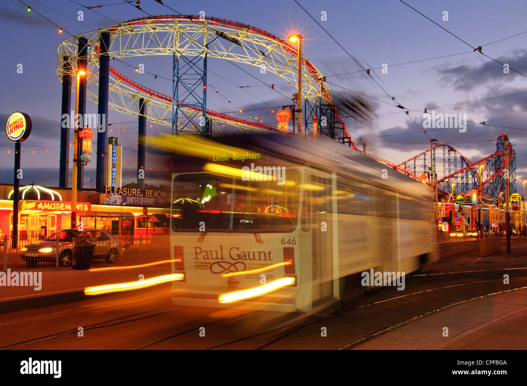Click the tram number "646"
Screen dimensions: 527x386
coord(288,241)
